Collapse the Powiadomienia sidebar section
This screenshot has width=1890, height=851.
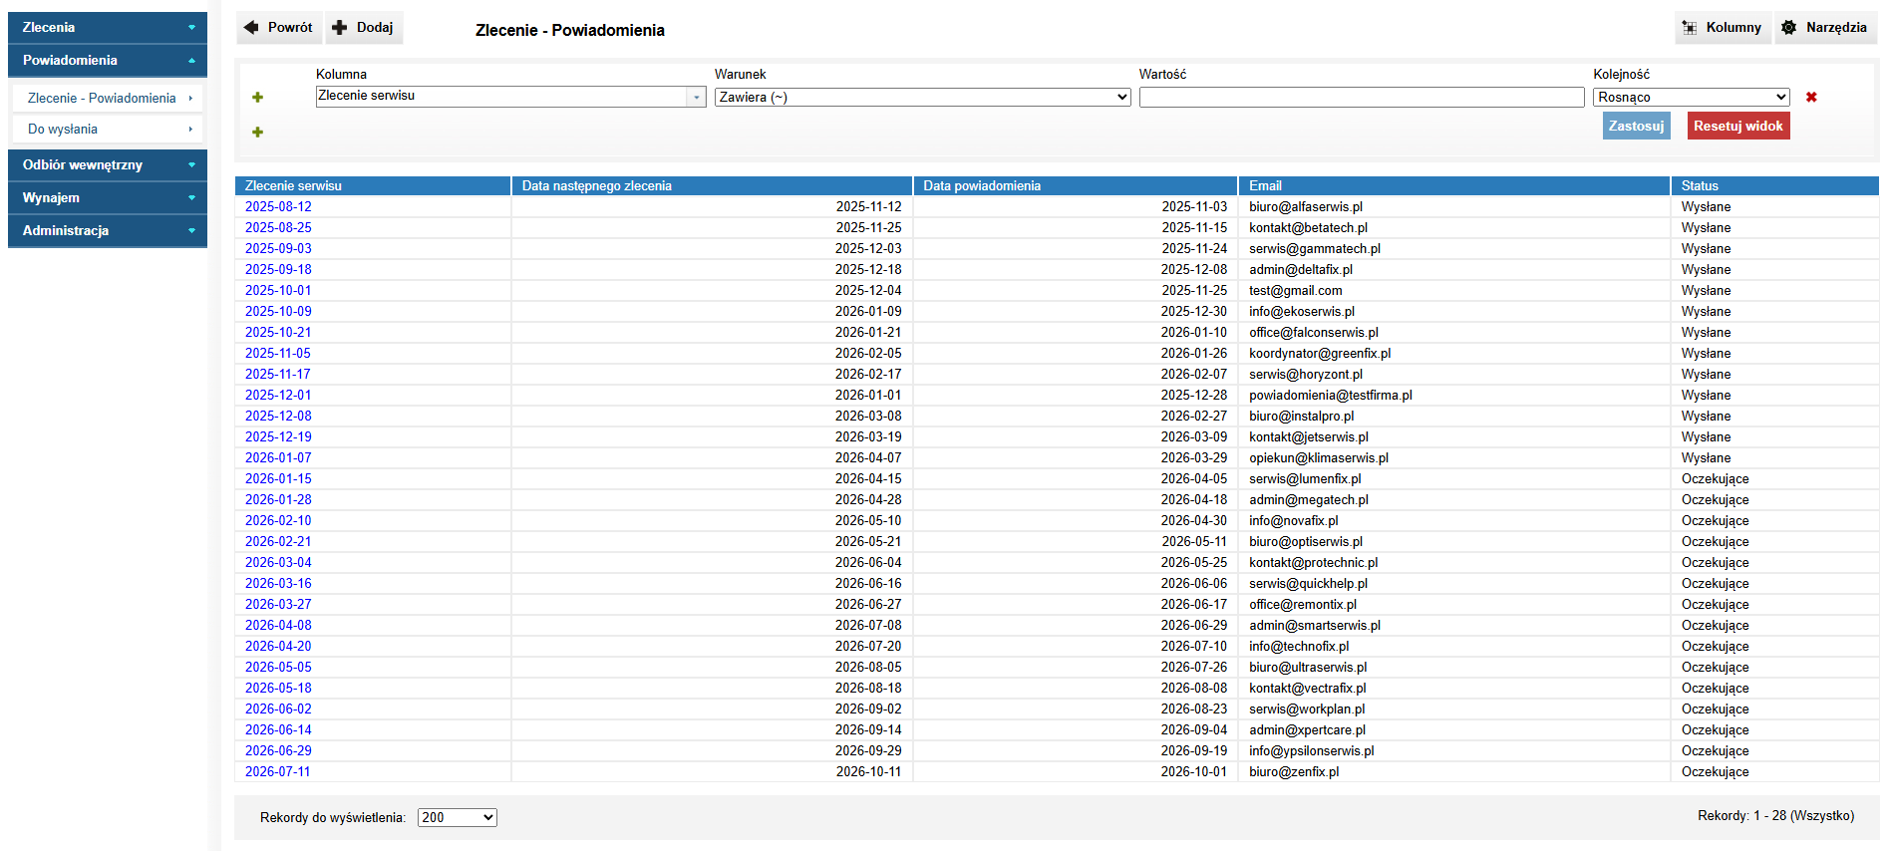(108, 61)
